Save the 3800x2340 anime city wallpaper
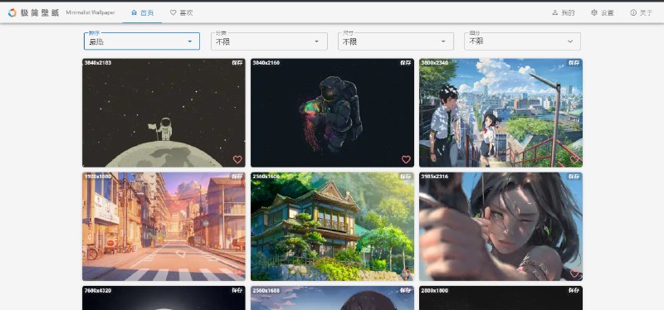664x310 pixels. coord(574,63)
